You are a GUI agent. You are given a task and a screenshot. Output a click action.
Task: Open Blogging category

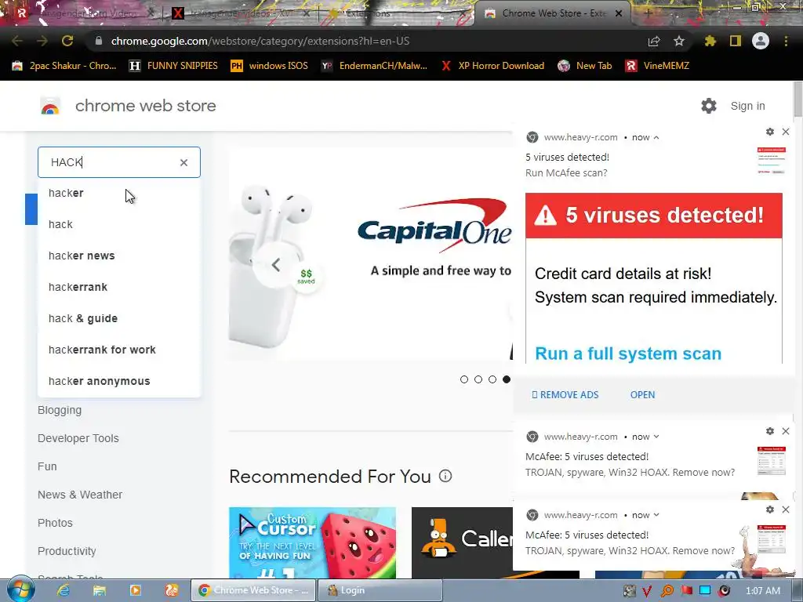tap(60, 410)
